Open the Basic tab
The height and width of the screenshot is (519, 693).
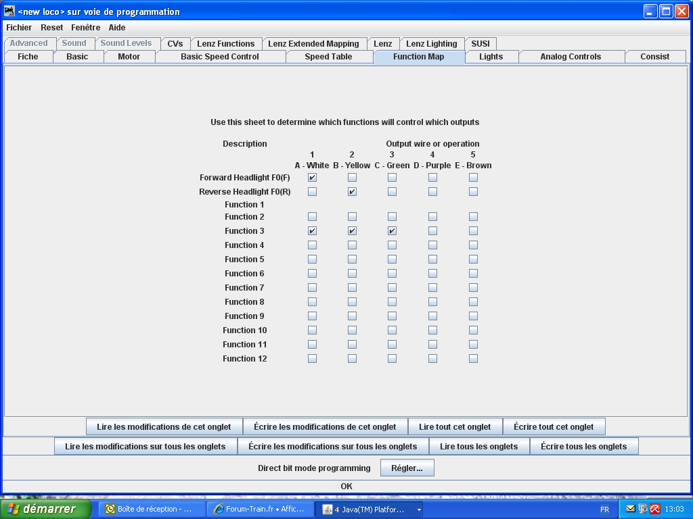coord(77,57)
